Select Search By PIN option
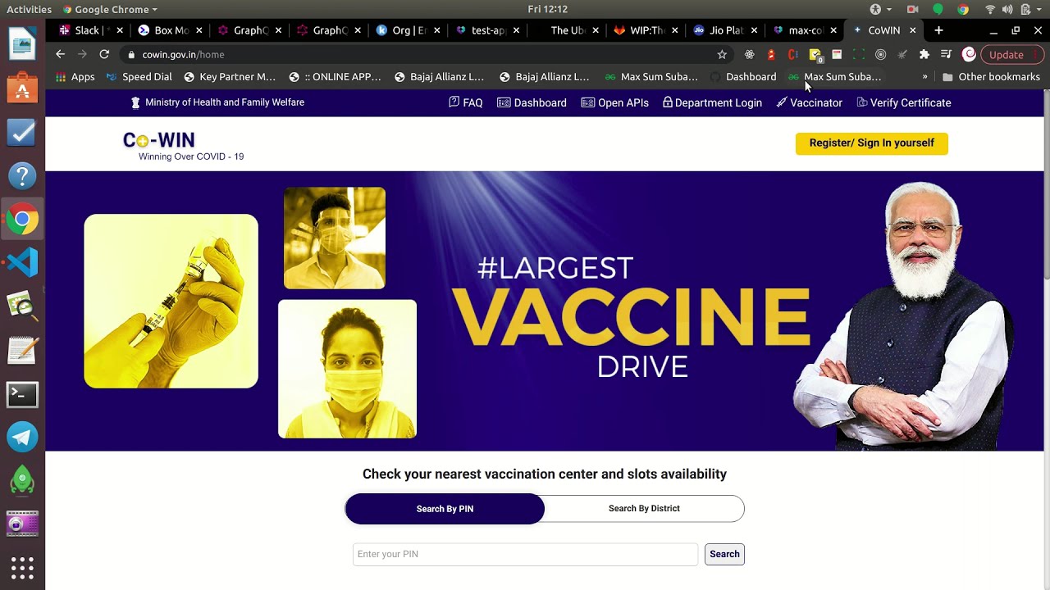 pyautogui.click(x=445, y=509)
